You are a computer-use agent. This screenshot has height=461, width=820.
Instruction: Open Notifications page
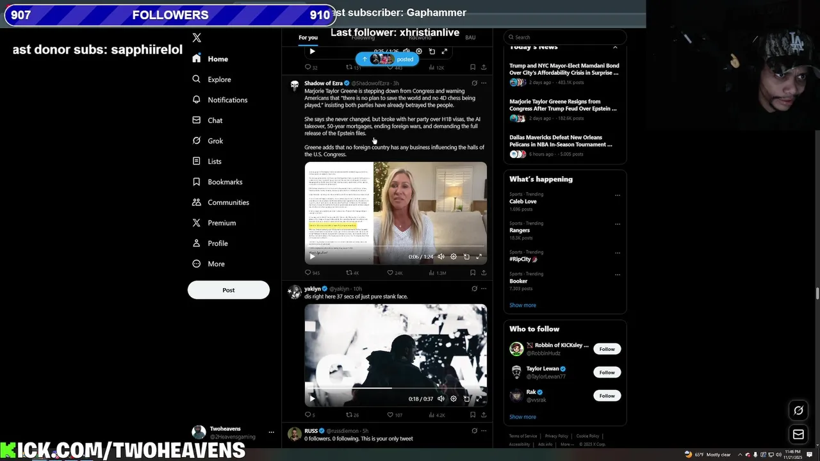click(x=220, y=100)
